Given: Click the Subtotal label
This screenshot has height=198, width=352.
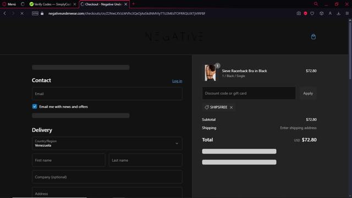Looking at the screenshot, I should pyautogui.click(x=209, y=119).
